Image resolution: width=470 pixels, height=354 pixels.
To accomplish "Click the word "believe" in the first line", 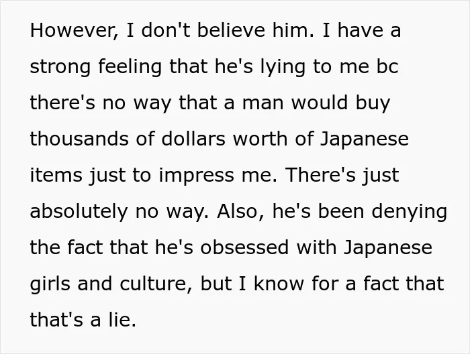I will (x=231, y=30).
